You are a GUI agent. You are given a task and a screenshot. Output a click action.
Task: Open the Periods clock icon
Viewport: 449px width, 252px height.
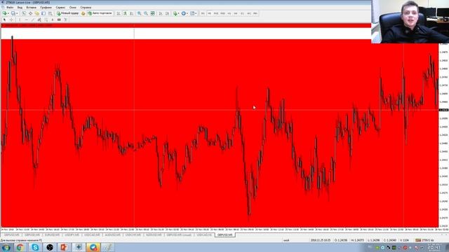tap(184, 13)
